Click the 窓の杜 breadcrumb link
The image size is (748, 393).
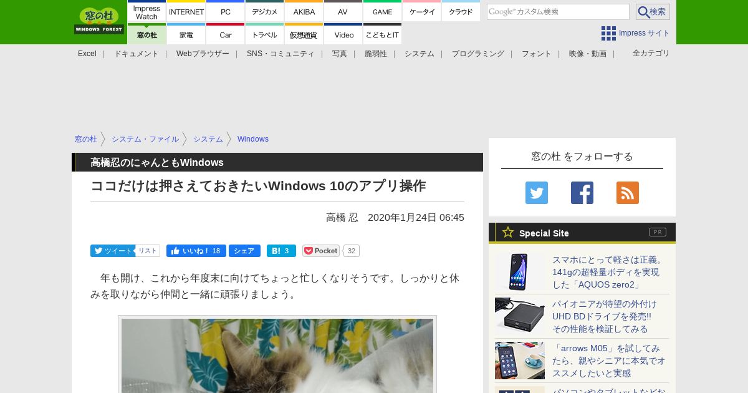(x=86, y=139)
